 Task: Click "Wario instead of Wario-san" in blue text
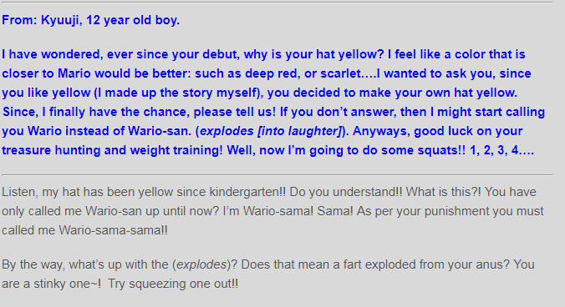[109, 131]
